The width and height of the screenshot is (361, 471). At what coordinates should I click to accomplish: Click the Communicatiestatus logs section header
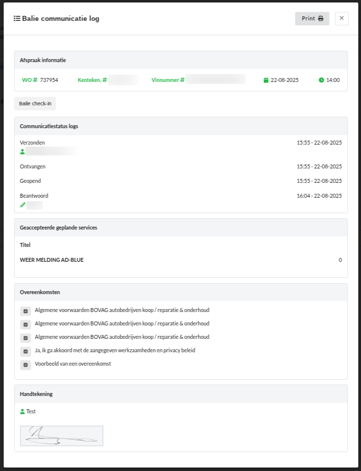(49, 126)
